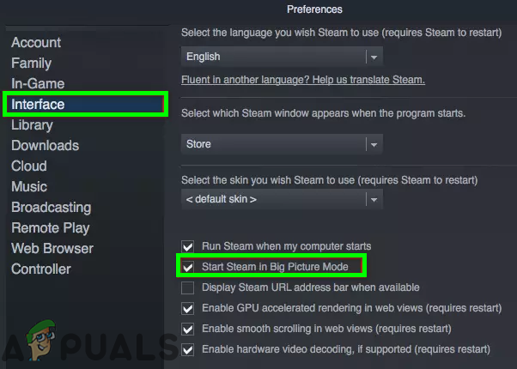The width and height of the screenshot is (517, 369).
Task: Disable GPU accelerated rendering checkbox
Action: coord(188,308)
